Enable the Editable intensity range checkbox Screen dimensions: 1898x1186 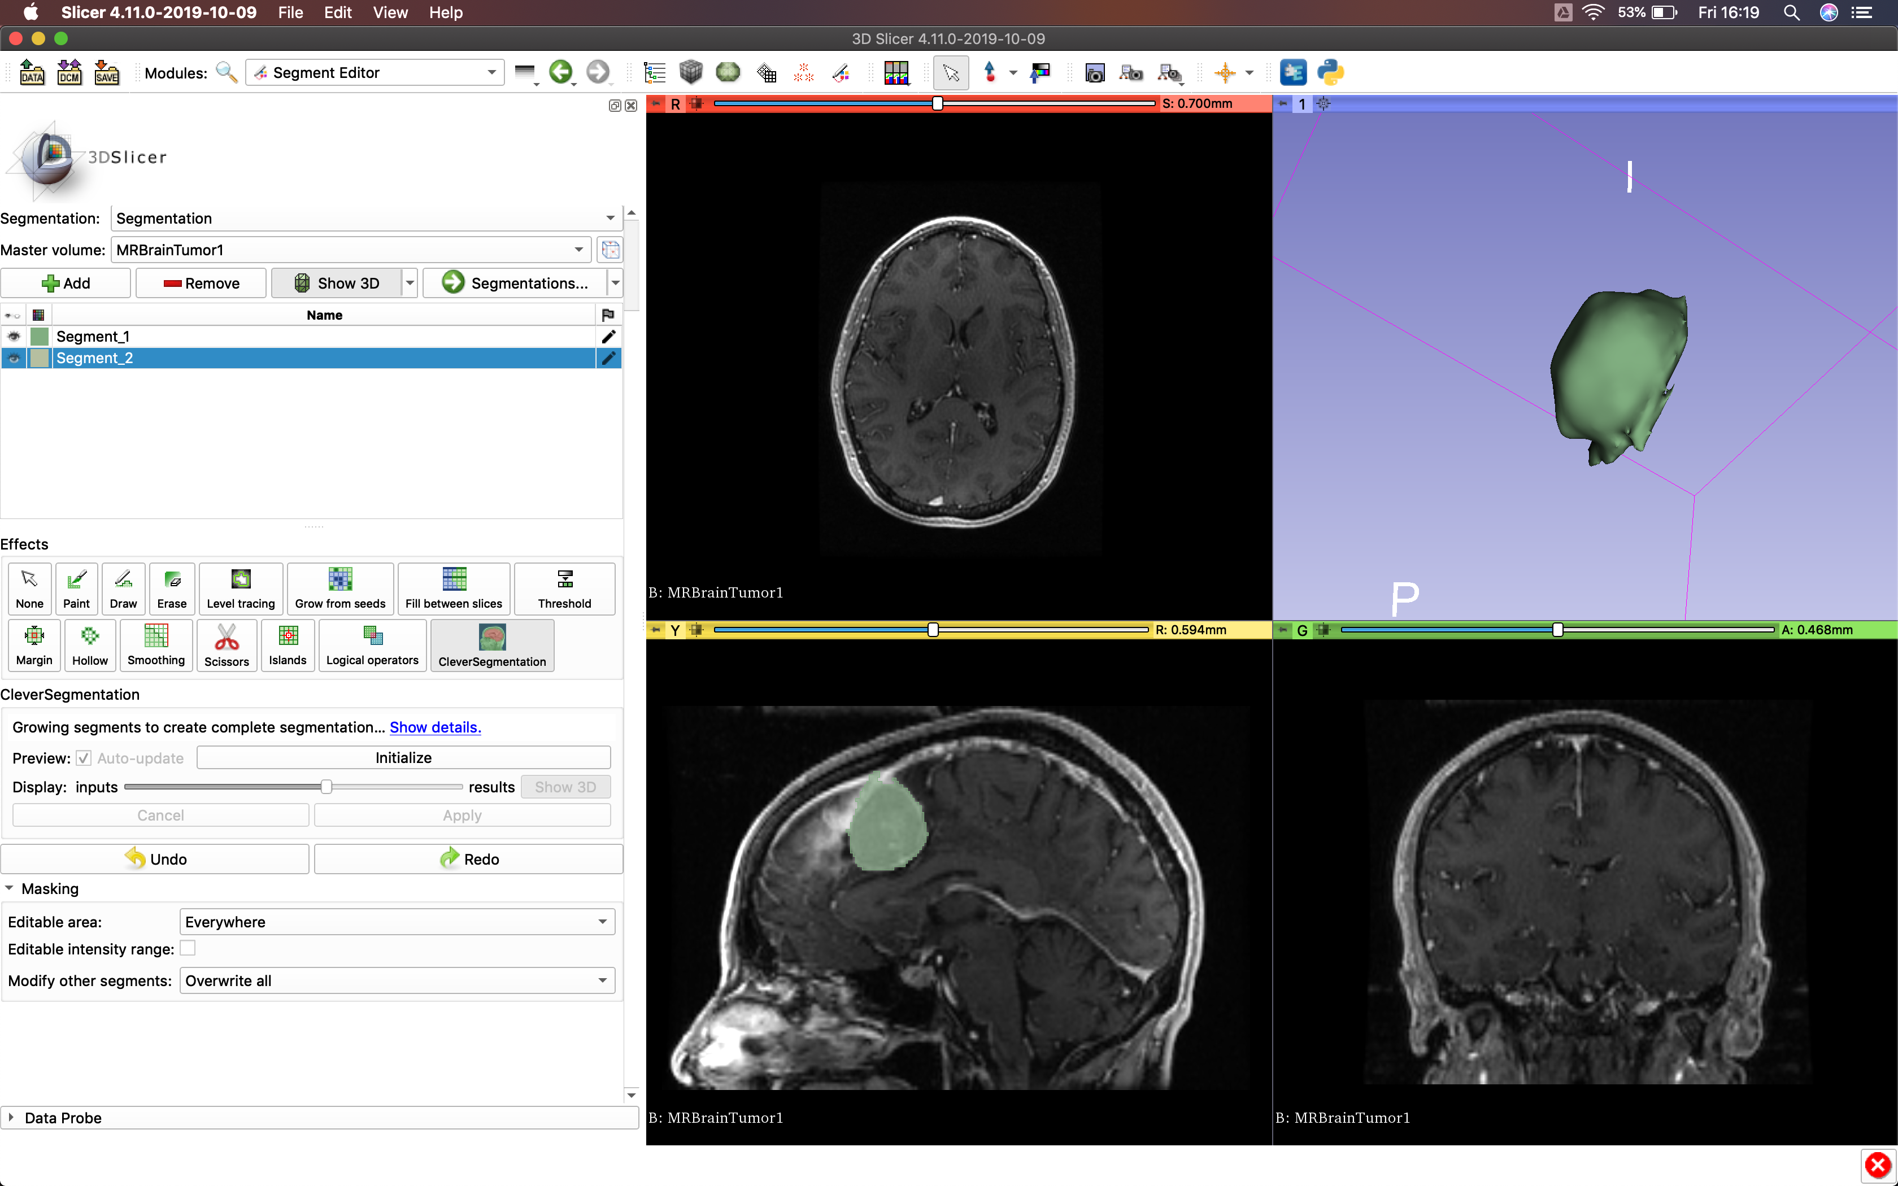pyautogui.click(x=188, y=948)
